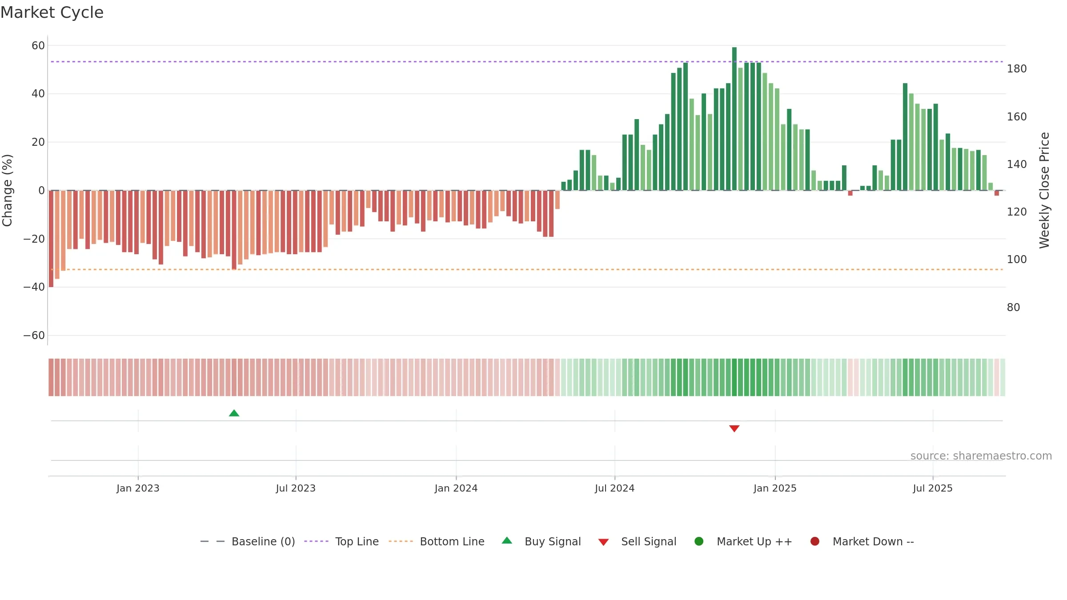1067x600 pixels.
Task: Click the tallest green bar near 60%
Action: [734, 119]
